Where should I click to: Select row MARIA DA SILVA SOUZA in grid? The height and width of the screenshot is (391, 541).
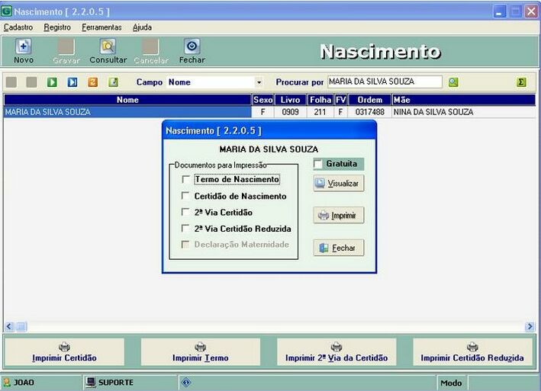[x=127, y=112]
